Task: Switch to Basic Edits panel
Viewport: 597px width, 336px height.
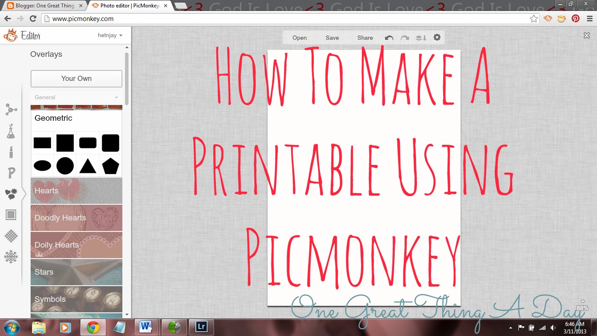Action: point(11,110)
